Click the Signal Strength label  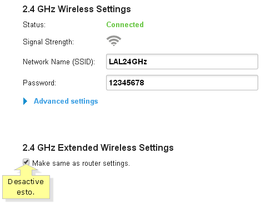[x=48, y=42]
